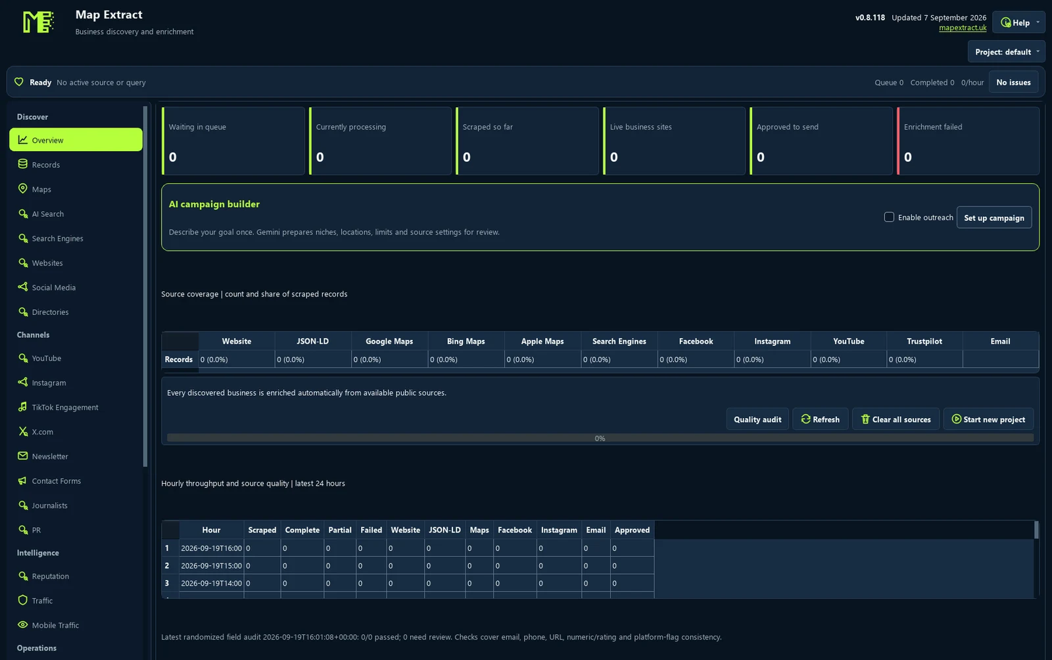Click the Records database icon
Image resolution: width=1052 pixels, height=660 pixels.
(22, 164)
